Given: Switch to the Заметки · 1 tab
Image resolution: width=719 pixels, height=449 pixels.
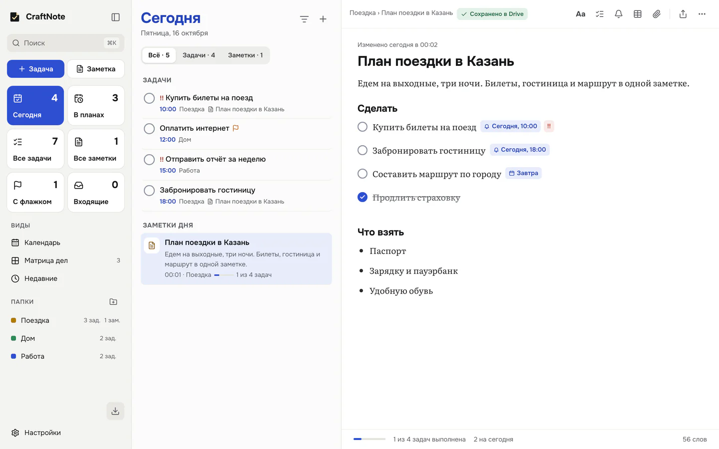Looking at the screenshot, I should (x=245, y=55).
